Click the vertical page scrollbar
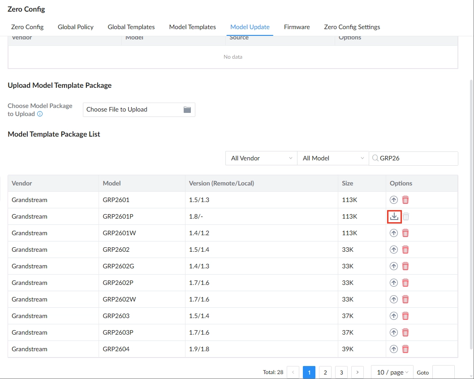The height and width of the screenshot is (379, 474). click(x=471, y=214)
